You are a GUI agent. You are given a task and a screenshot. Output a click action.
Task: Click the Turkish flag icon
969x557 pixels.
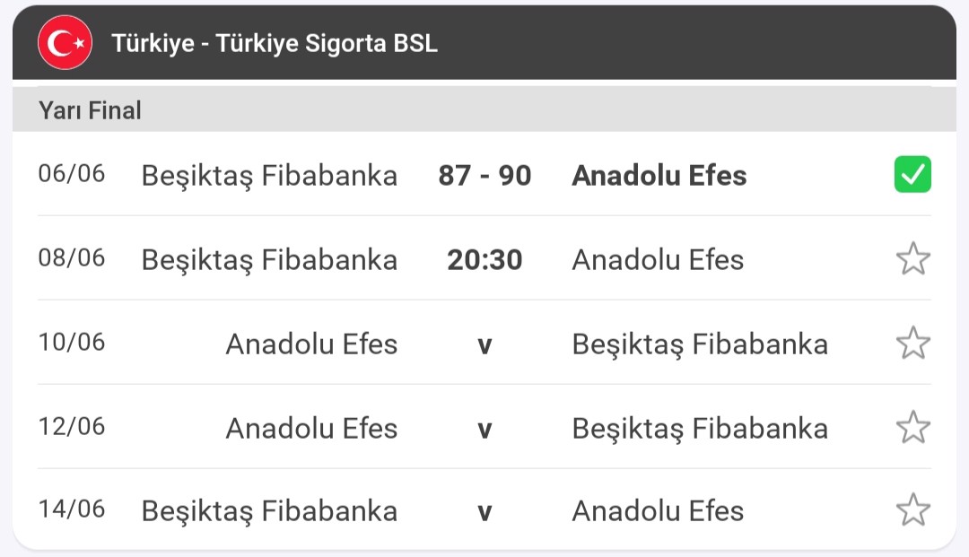pos(65,43)
